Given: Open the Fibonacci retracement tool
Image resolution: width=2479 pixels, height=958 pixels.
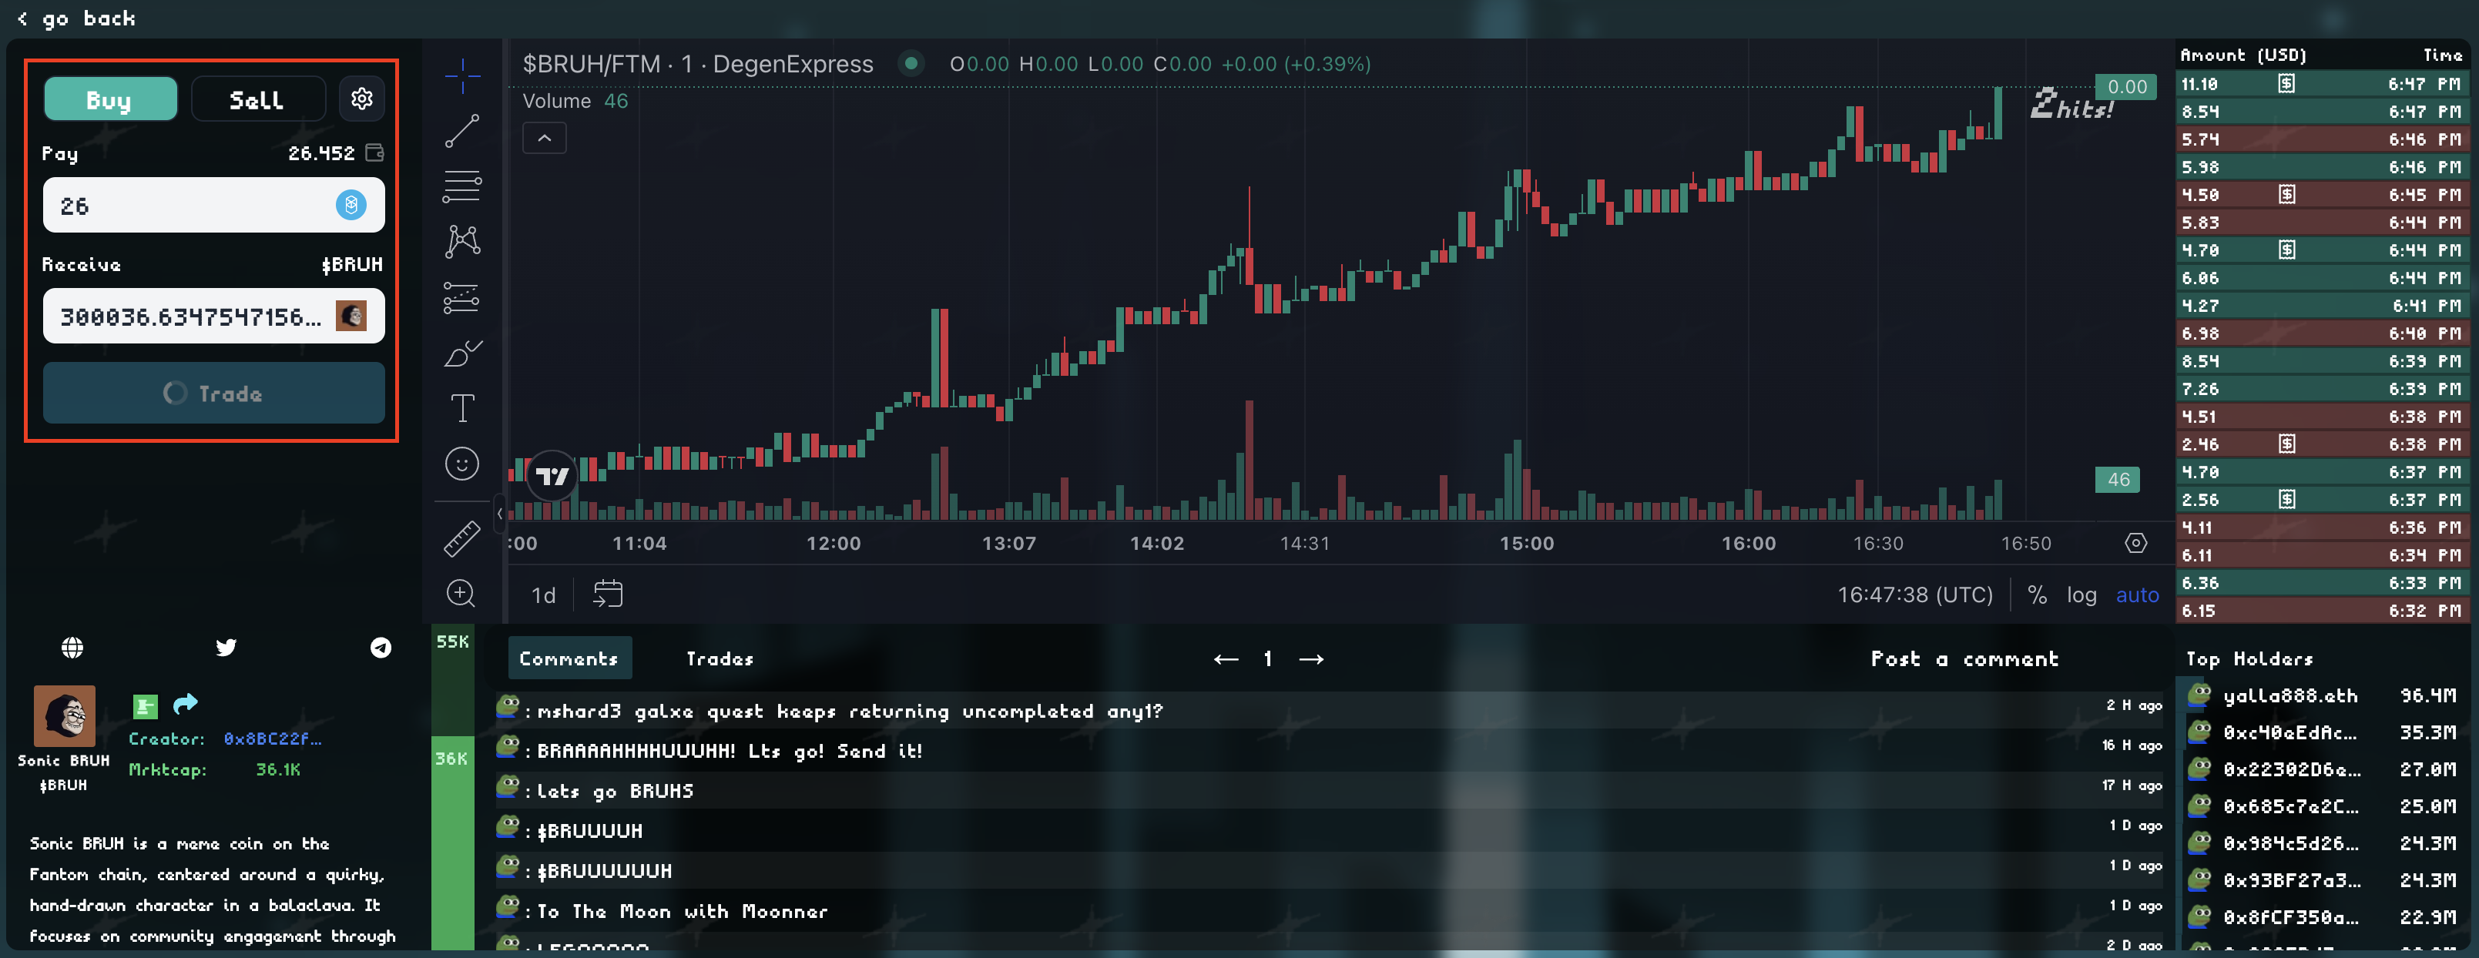Looking at the screenshot, I should click(x=462, y=186).
